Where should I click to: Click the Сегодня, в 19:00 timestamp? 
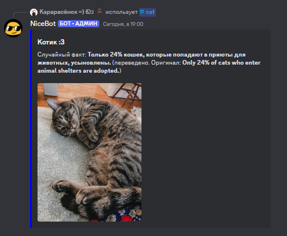(123, 24)
